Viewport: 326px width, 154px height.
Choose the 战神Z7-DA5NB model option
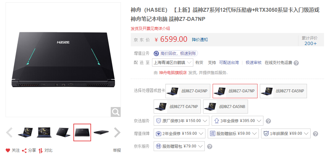pos(226,106)
